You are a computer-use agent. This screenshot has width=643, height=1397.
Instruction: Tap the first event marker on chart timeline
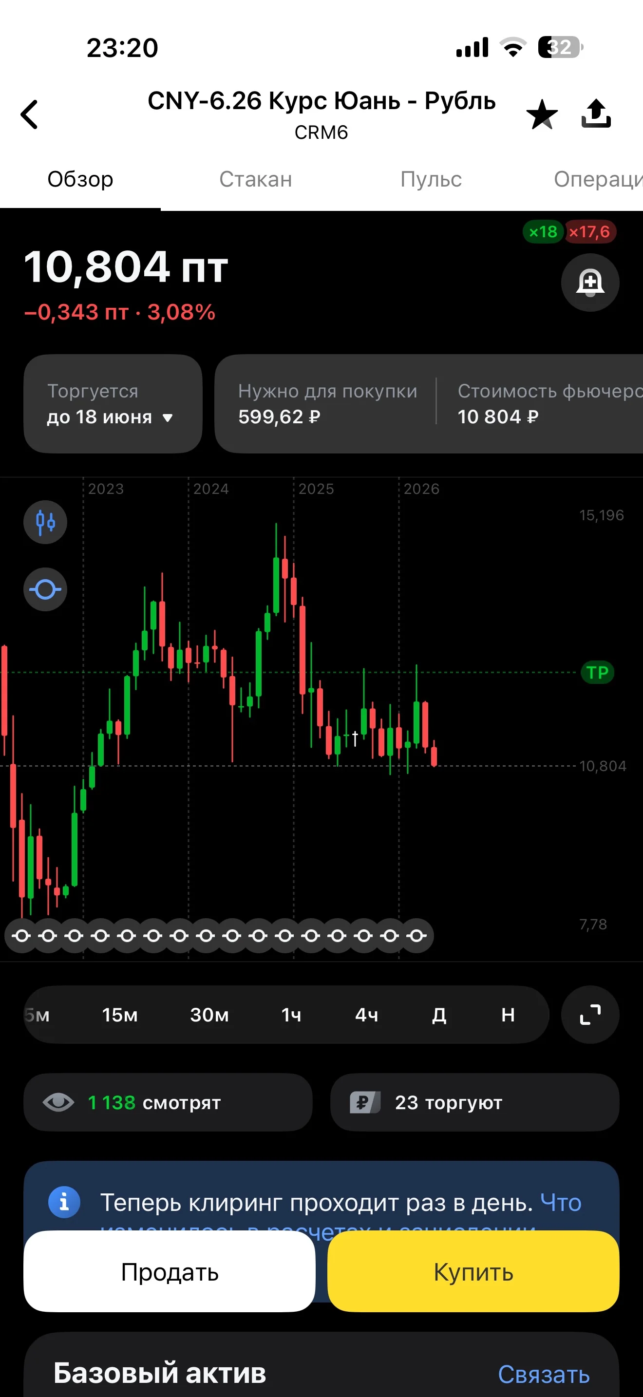point(22,936)
